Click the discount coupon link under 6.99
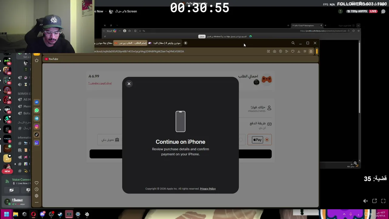The width and height of the screenshot is (389, 219). pyautogui.click(x=100, y=83)
